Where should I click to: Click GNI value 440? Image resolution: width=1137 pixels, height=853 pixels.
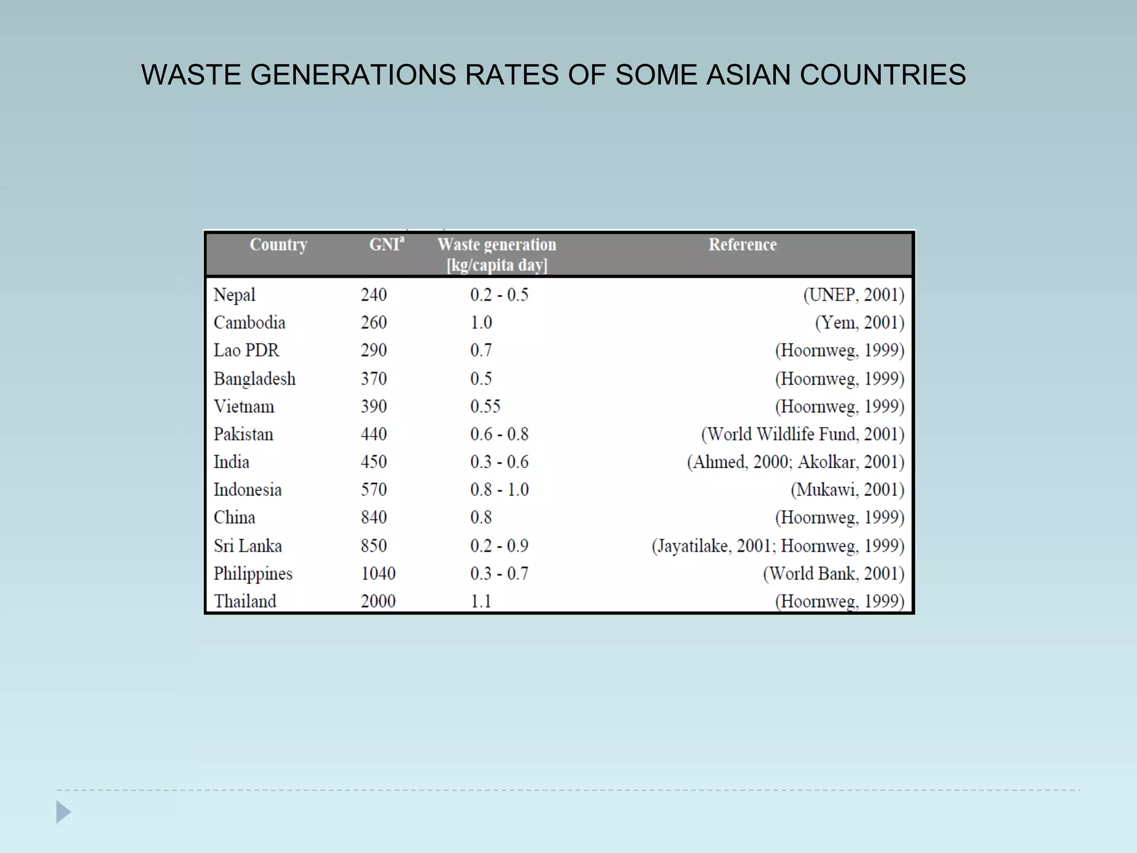[x=374, y=434]
